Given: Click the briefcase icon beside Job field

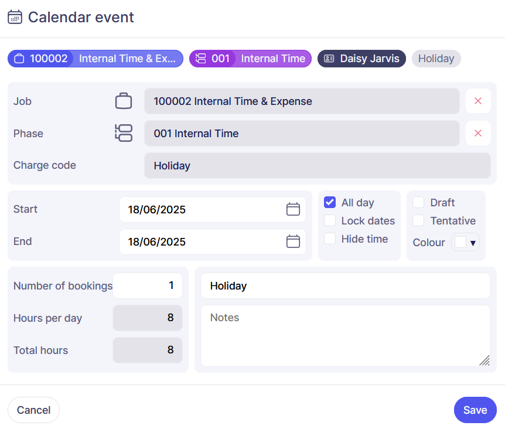Looking at the screenshot, I should (124, 101).
